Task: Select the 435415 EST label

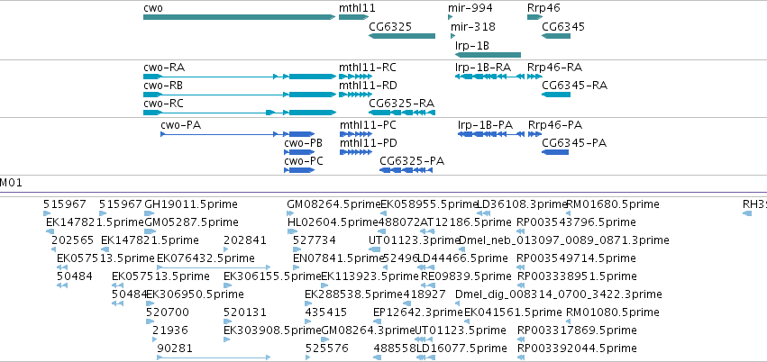Action: [x=325, y=312]
